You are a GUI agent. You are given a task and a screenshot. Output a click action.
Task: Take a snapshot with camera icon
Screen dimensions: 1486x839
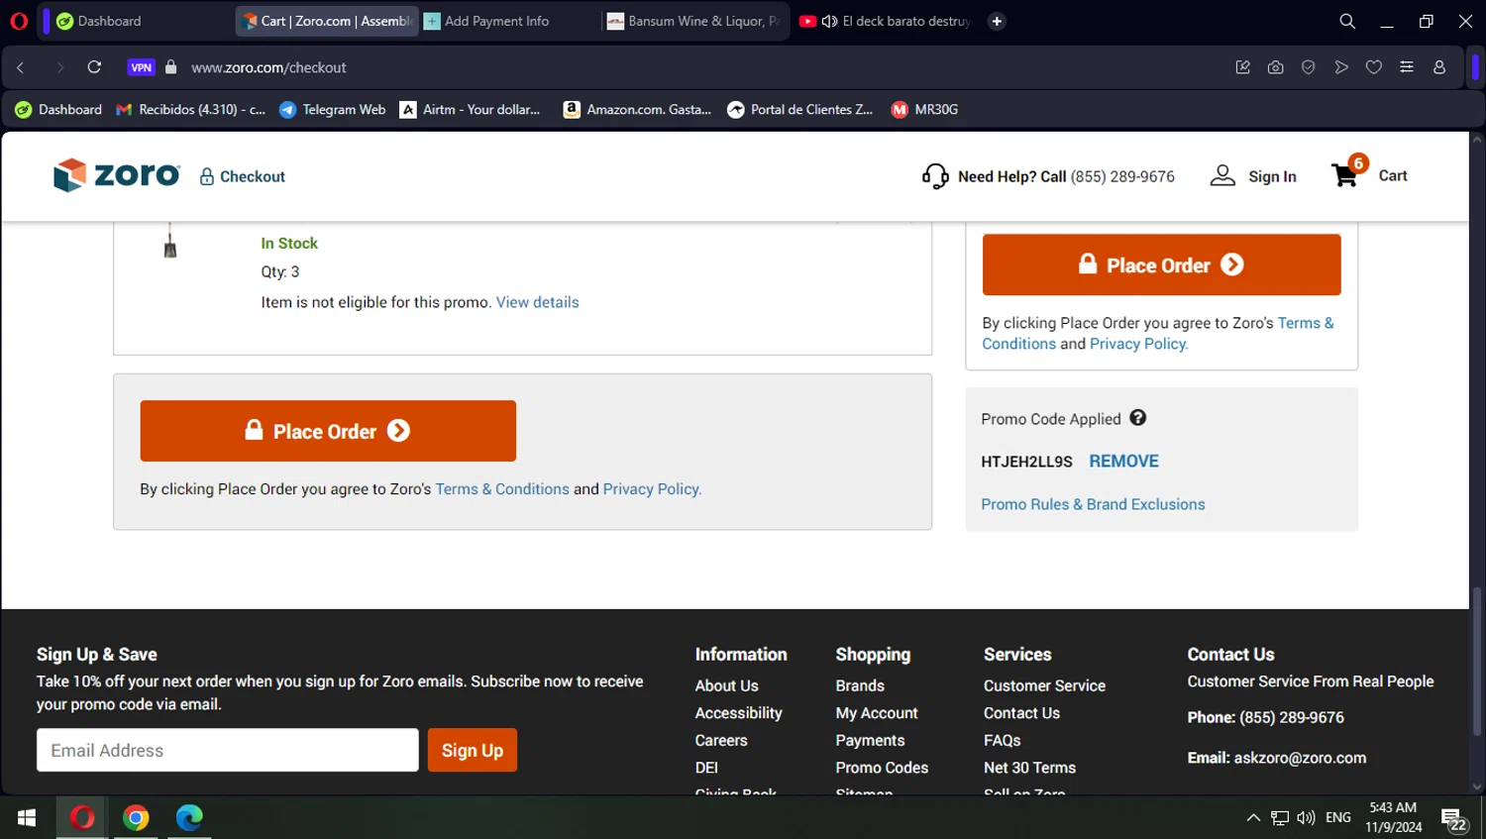pos(1275,67)
